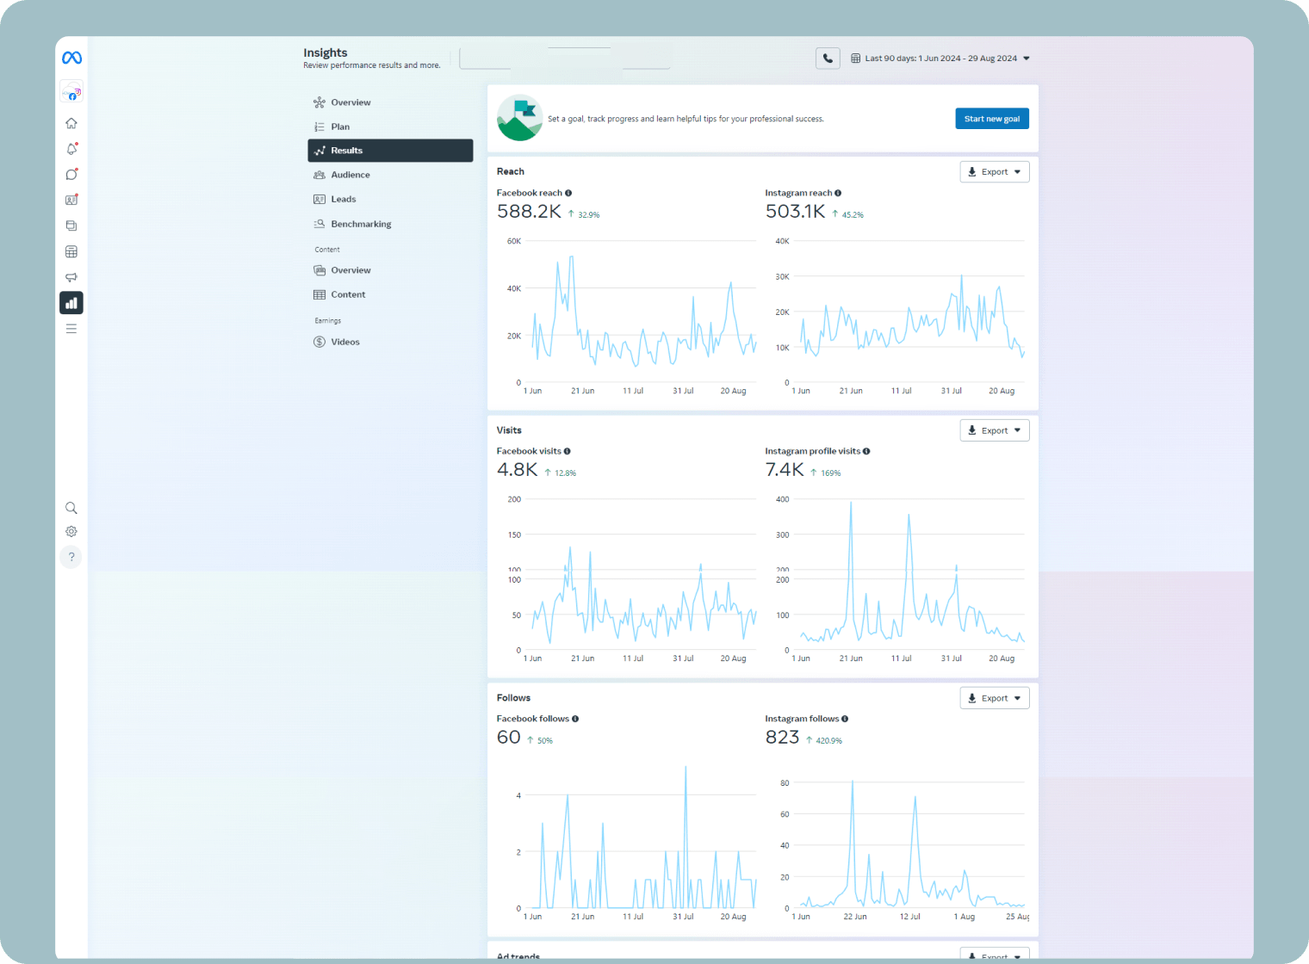Open settings gear icon in sidebar
1309x964 pixels.
[x=71, y=532]
